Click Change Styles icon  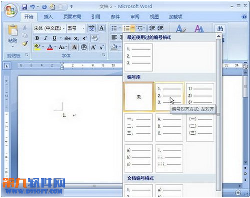199,29
